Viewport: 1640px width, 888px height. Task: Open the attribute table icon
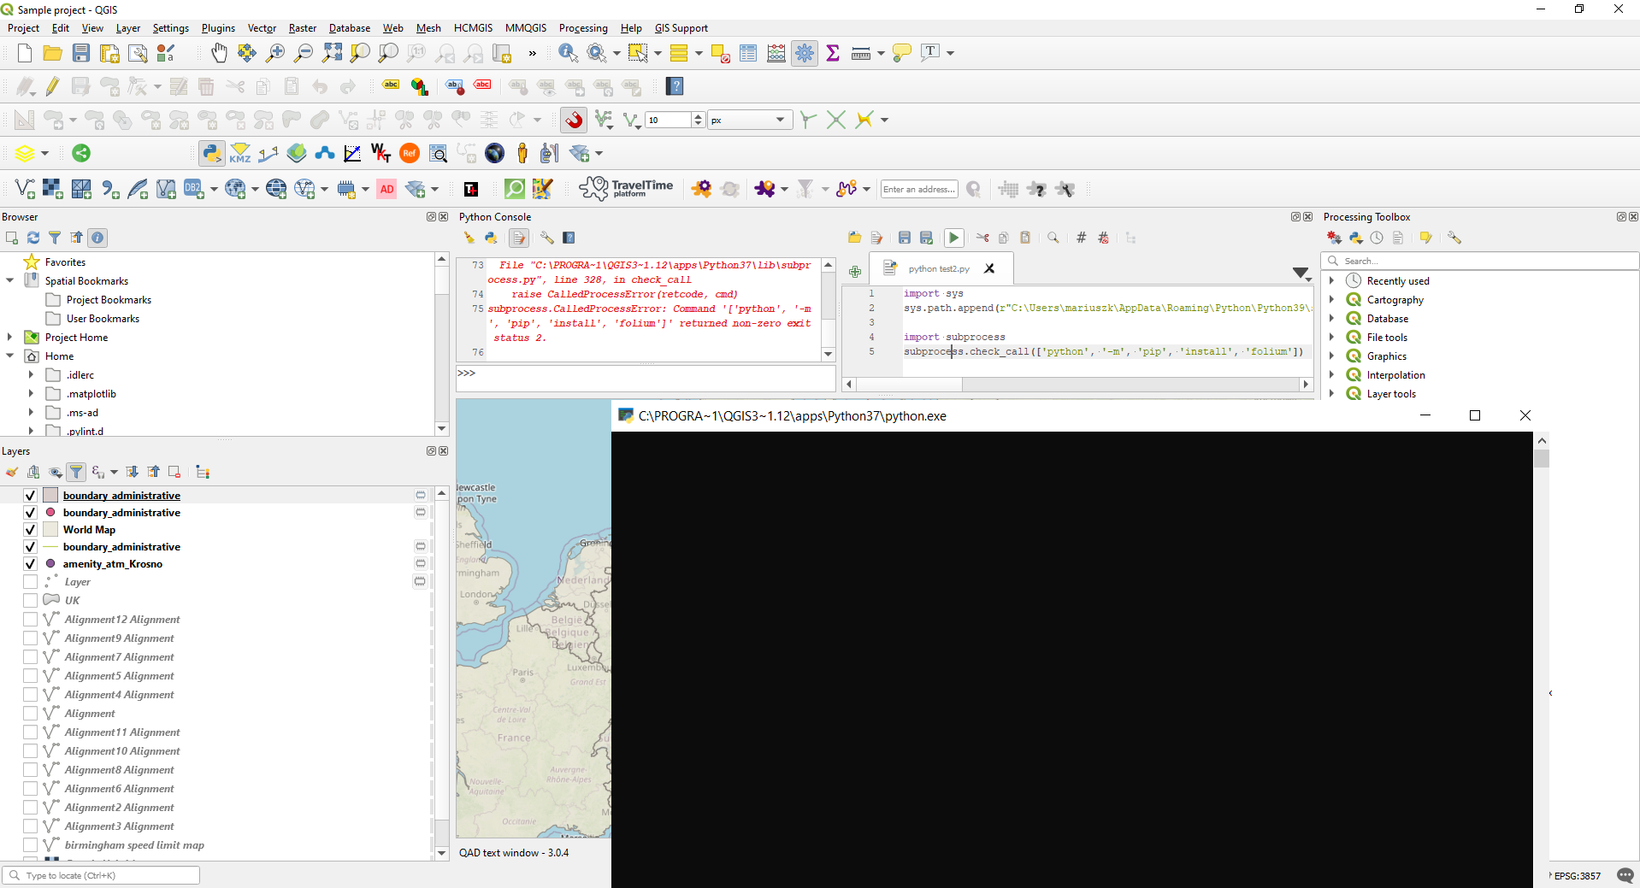pyautogui.click(x=748, y=53)
